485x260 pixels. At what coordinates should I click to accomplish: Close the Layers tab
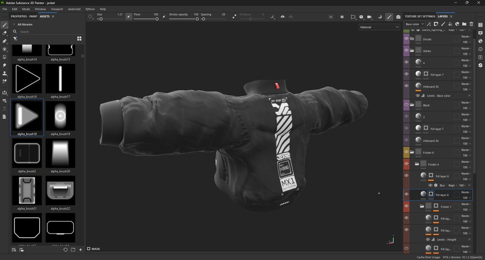(x=451, y=17)
